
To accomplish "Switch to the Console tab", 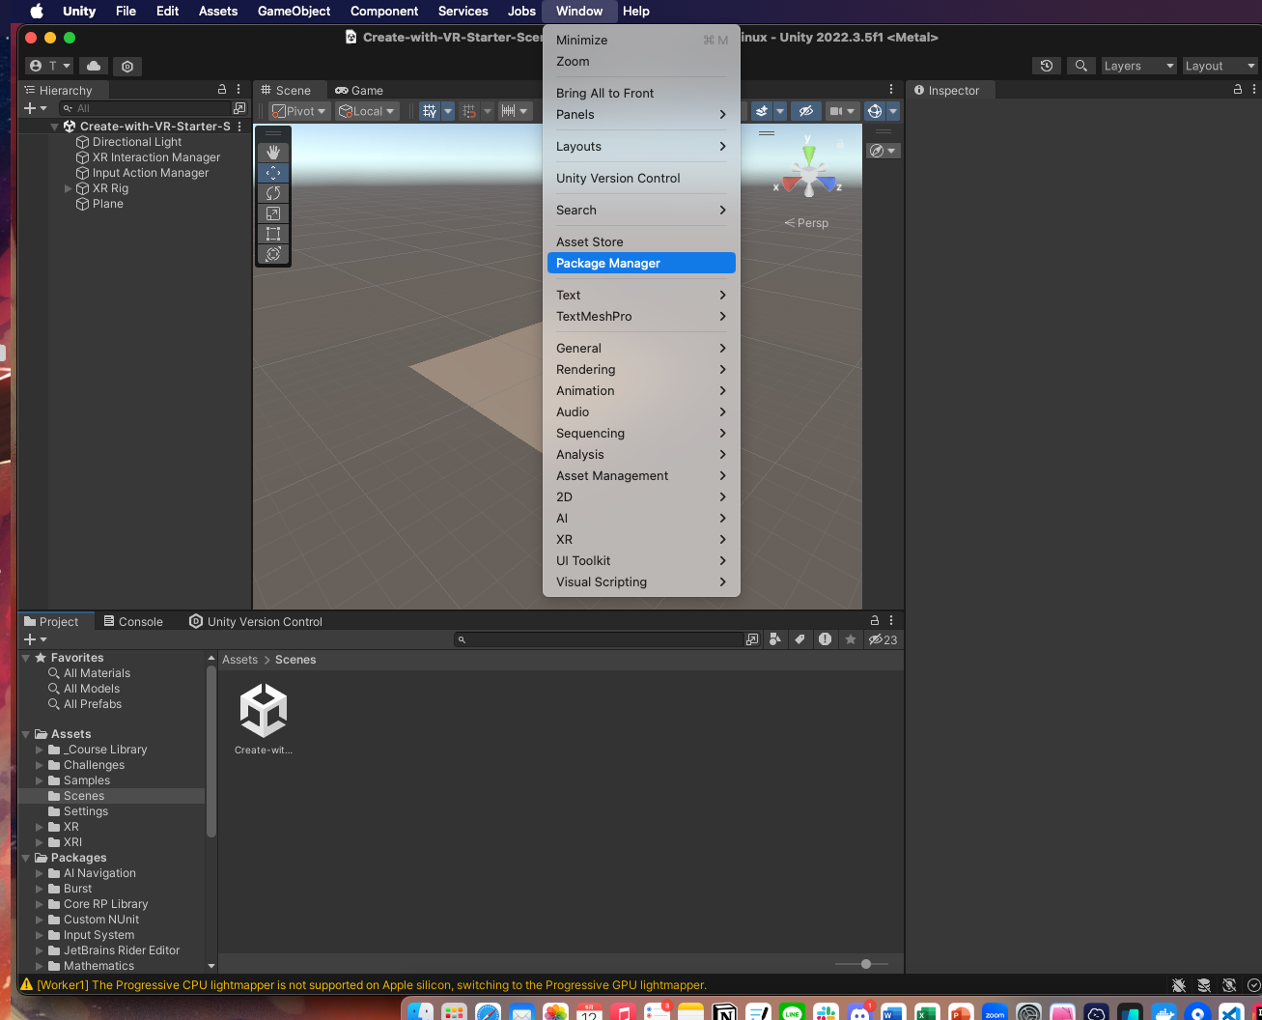I will (133, 621).
